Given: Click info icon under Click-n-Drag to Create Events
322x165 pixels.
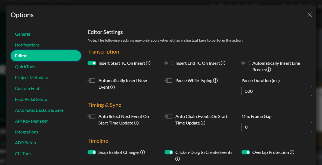Looking at the screenshot, I should [178, 159].
